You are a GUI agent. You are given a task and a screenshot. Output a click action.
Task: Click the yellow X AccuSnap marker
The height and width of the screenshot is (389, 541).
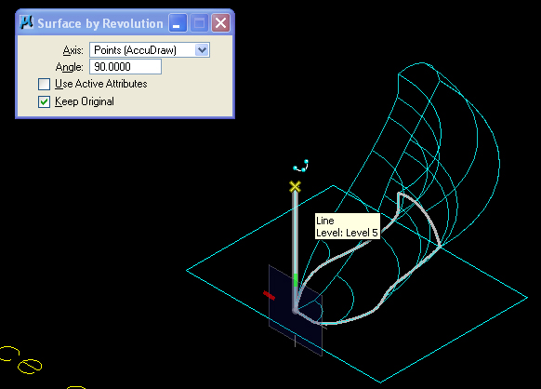295,186
